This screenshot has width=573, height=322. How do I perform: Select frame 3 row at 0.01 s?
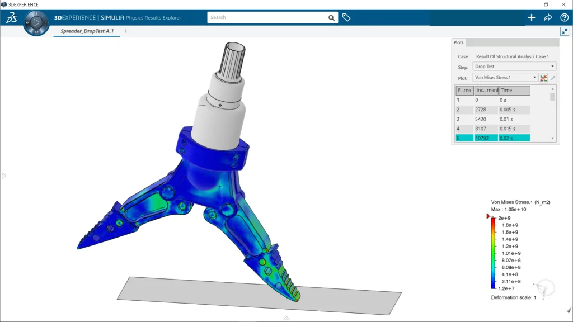pos(492,119)
